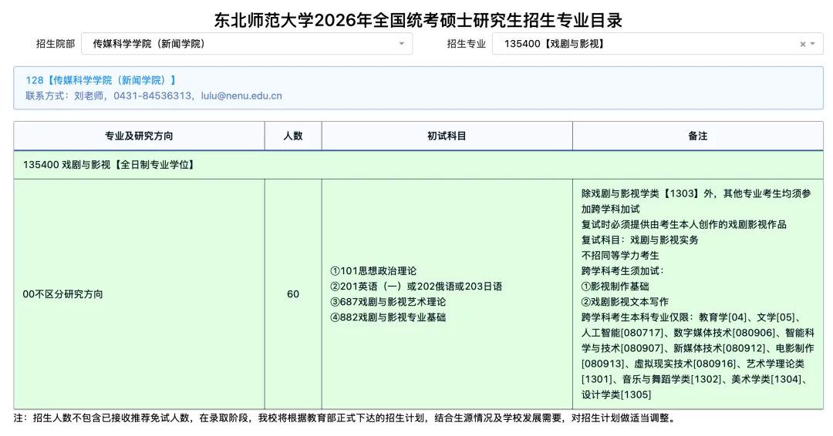Clear the 135400 戏剧与影视 selection
833x436 pixels.
tap(803, 44)
